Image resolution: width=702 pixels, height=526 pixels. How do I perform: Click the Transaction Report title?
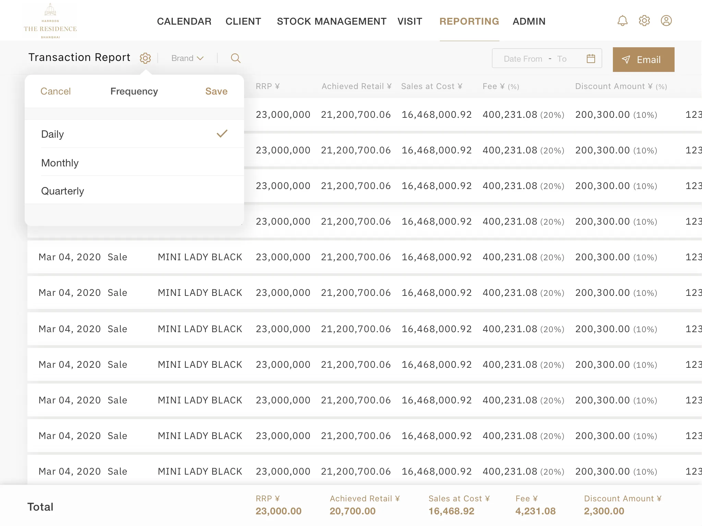coord(79,57)
